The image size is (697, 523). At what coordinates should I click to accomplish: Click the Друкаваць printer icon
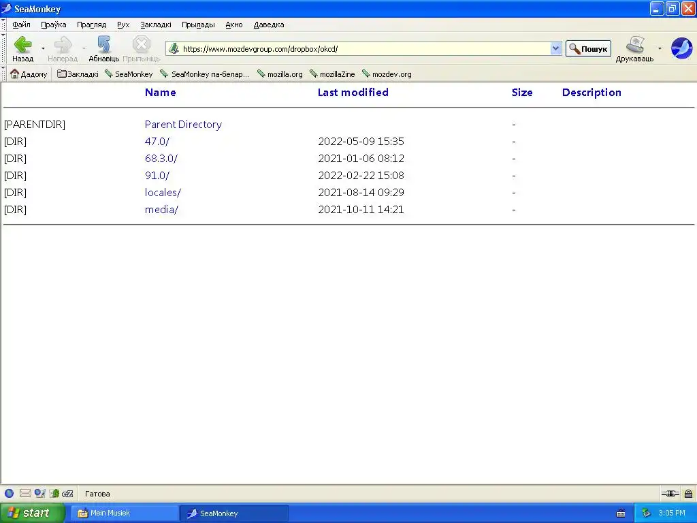tap(635, 44)
